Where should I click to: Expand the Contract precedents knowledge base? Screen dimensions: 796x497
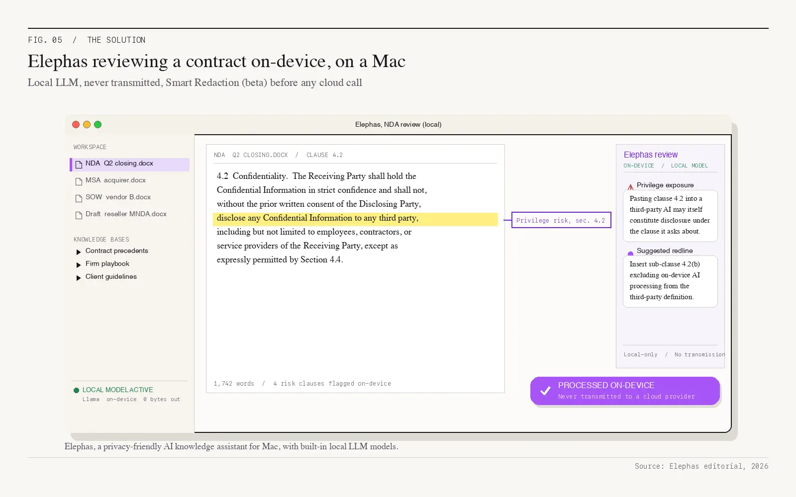79,252
